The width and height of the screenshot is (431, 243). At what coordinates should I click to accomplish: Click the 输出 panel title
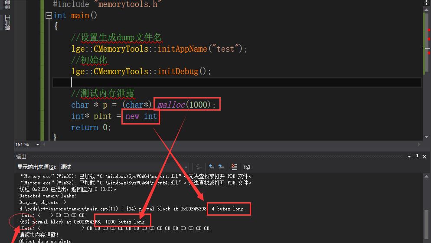coord(21,157)
